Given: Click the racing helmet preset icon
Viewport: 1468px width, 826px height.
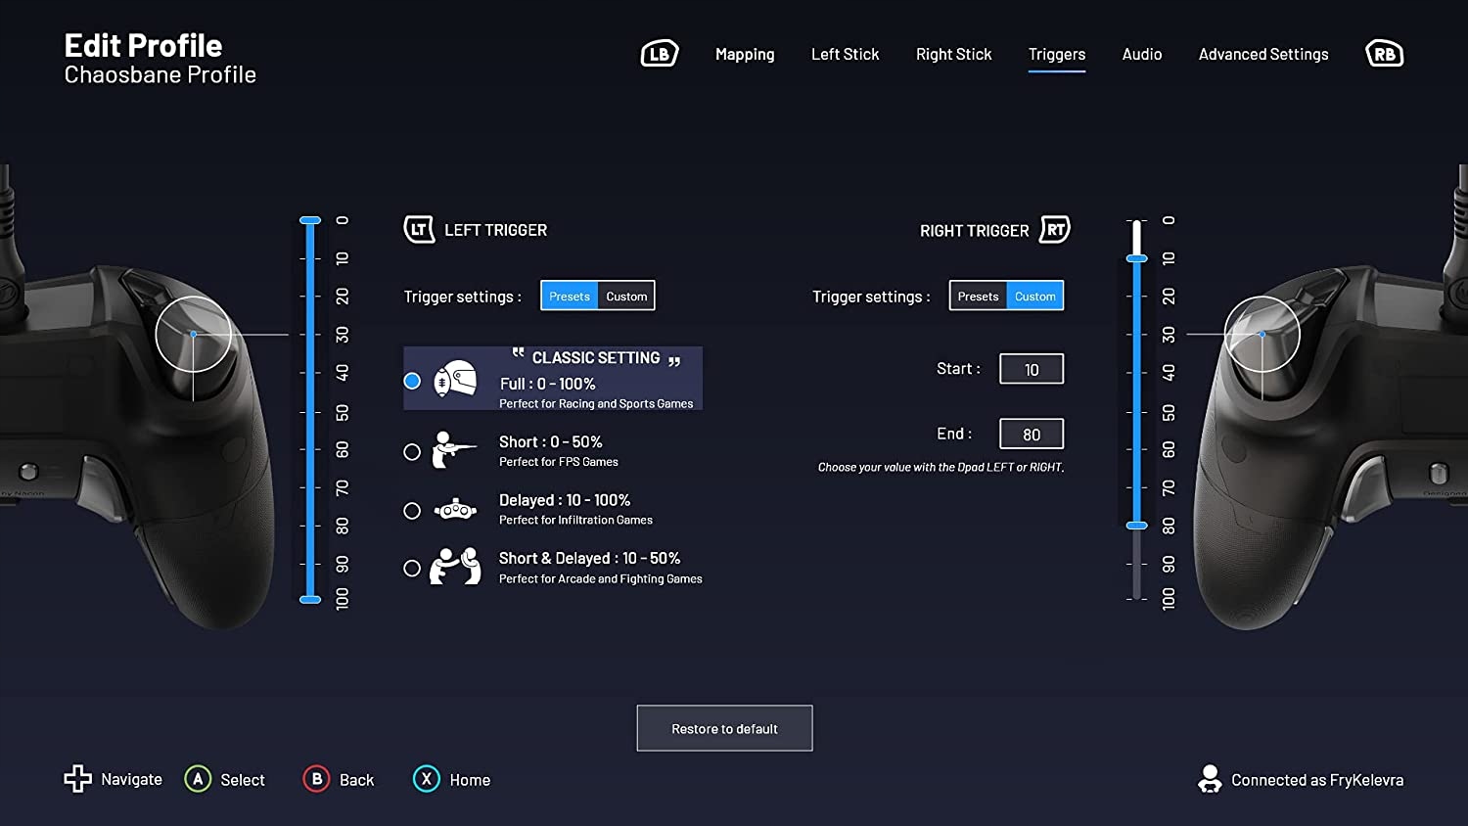Looking at the screenshot, I should [x=455, y=380].
